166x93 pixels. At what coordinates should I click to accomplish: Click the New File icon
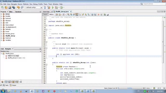point(3,7)
